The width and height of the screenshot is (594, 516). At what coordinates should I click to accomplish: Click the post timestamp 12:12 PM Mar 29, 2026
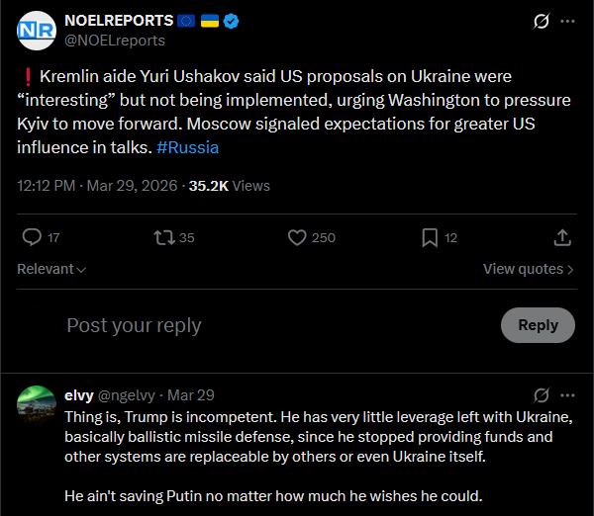97,185
